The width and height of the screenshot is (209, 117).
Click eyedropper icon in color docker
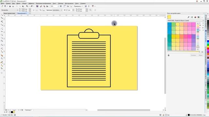[188, 17]
